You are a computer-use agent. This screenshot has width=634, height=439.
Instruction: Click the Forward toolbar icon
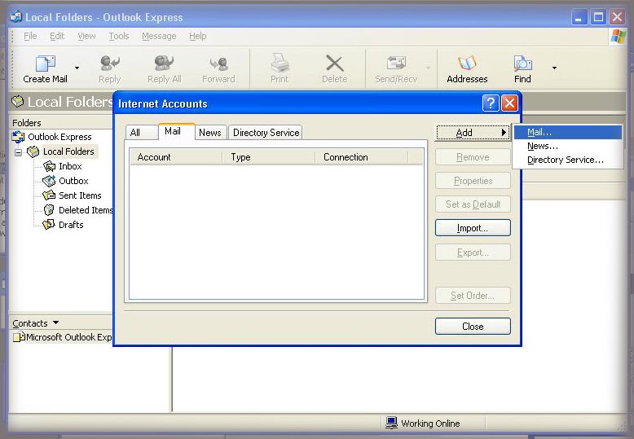218,64
